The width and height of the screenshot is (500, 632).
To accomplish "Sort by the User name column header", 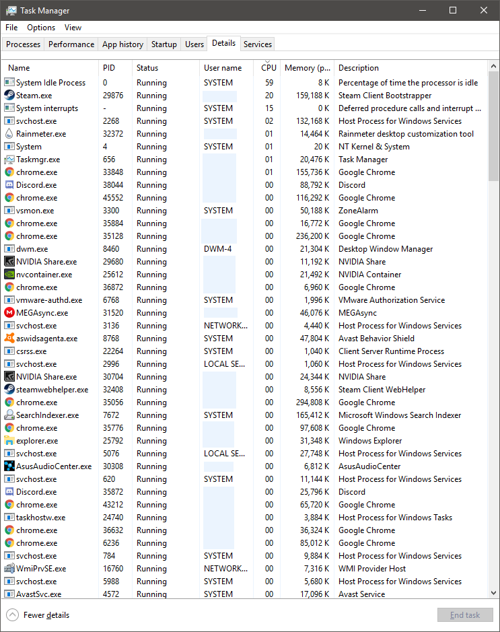I will [226, 68].
